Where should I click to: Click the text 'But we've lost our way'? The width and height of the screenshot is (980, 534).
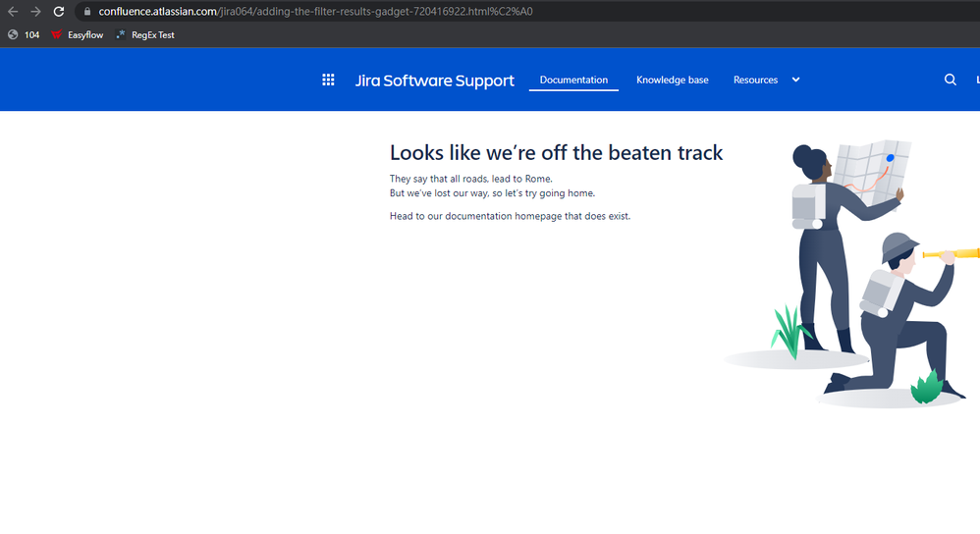pyautogui.click(x=439, y=193)
